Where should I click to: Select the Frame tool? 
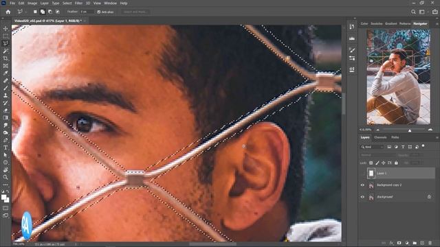pyautogui.click(x=5, y=66)
